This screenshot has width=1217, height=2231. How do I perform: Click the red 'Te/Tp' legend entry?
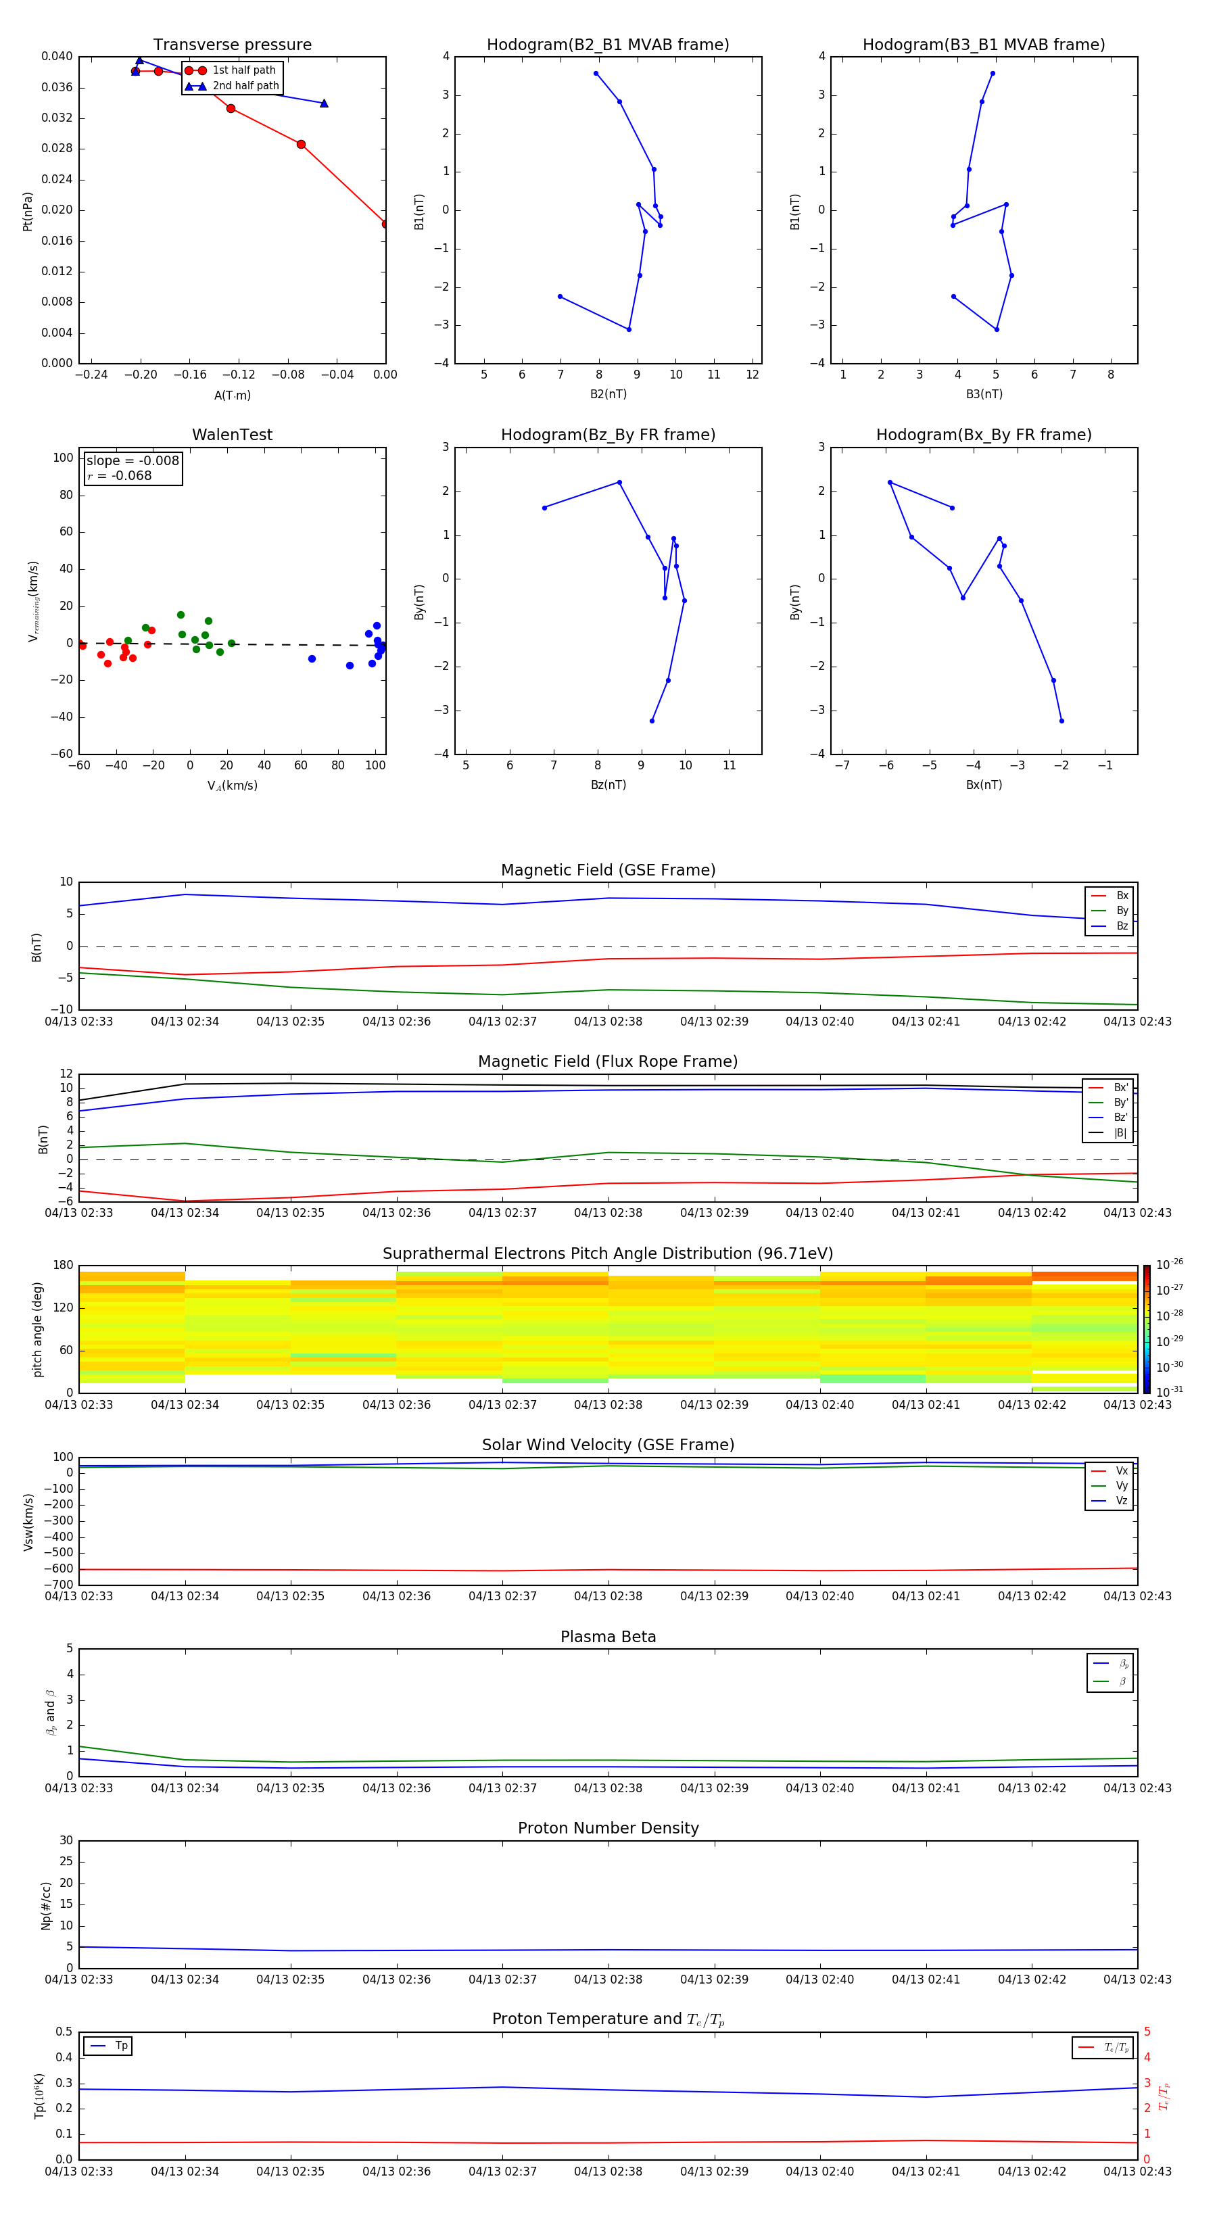1103,2047
